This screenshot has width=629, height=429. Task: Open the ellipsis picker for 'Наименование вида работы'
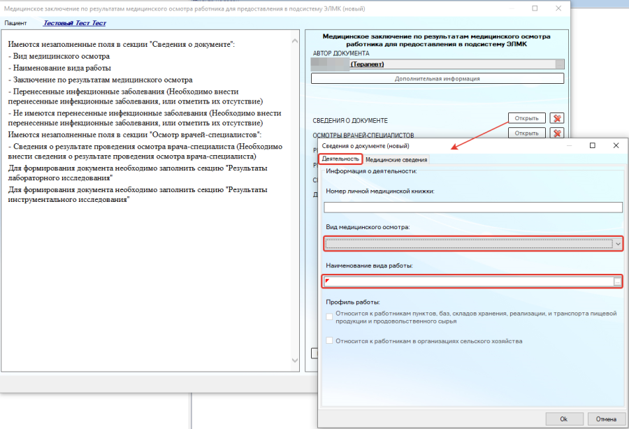tap(617, 282)
